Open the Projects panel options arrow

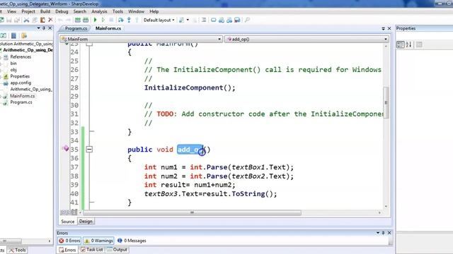tap(38, 28)
